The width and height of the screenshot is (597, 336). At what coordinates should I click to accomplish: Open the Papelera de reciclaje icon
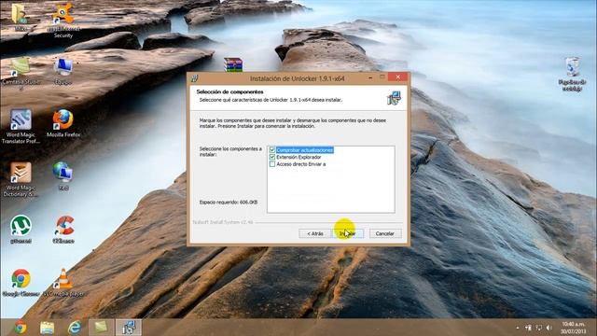(x=572, y=75)
